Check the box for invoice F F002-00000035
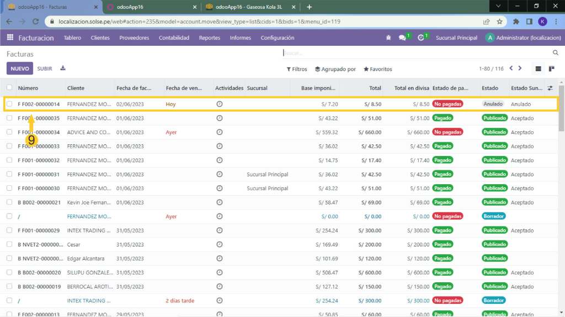565x317 pixels. 9,118
